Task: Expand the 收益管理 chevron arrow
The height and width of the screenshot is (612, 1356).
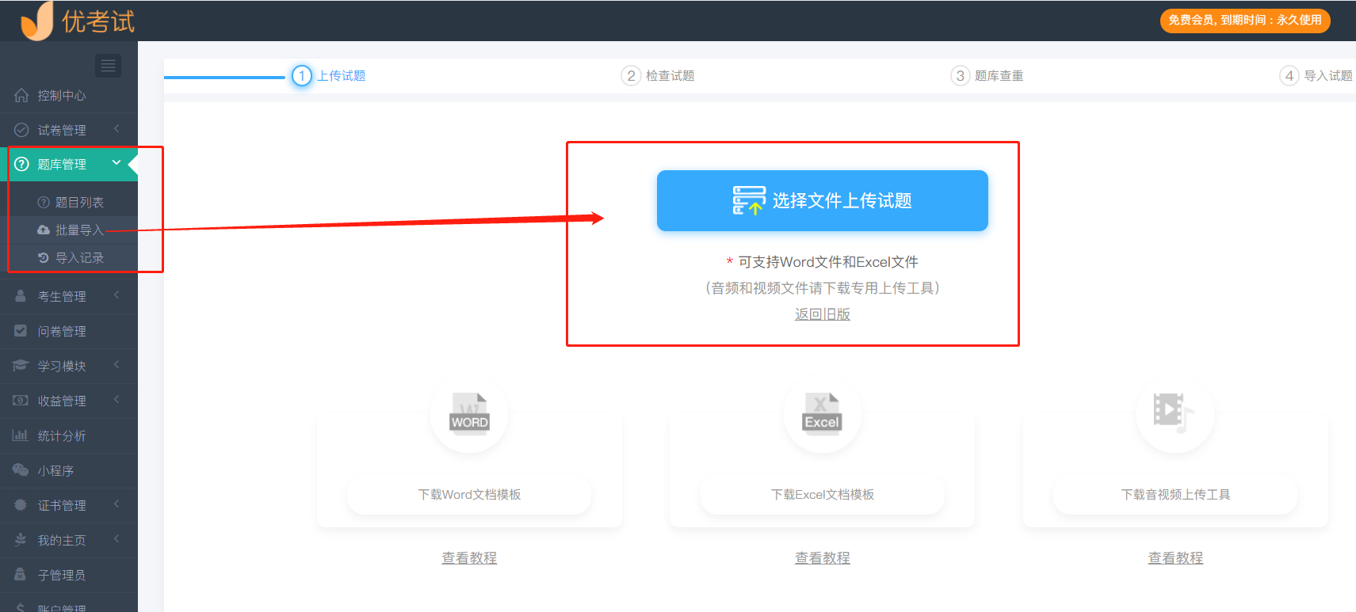Action: coord(117,399)
